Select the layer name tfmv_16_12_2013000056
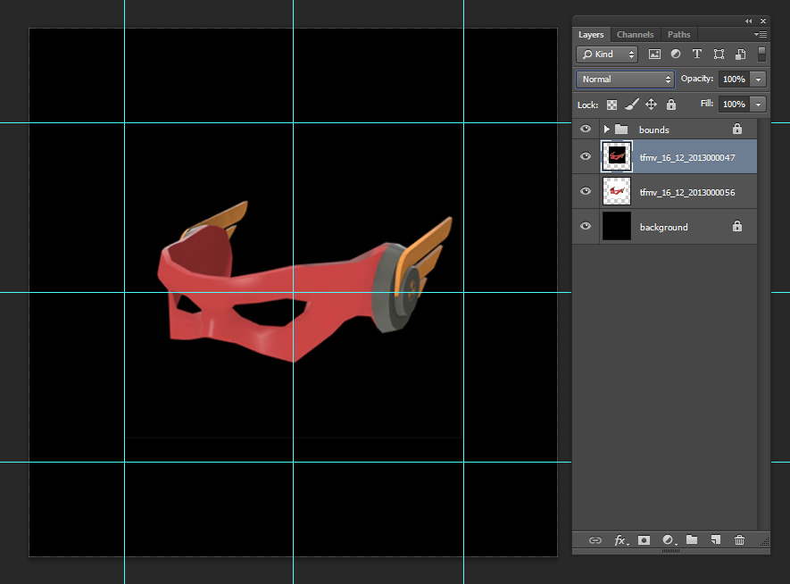 (687, 193)
